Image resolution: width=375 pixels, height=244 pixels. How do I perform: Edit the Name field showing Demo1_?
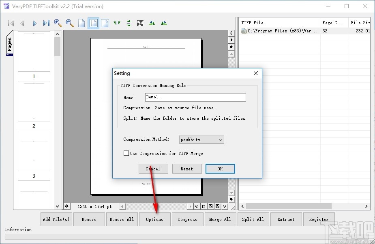pyautogui.click(x=195, y=97)
